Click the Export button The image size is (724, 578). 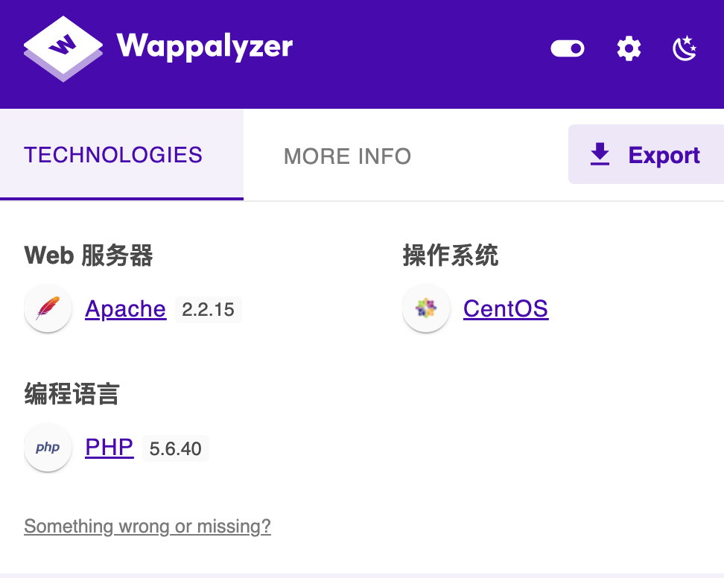tap(646, 154)
